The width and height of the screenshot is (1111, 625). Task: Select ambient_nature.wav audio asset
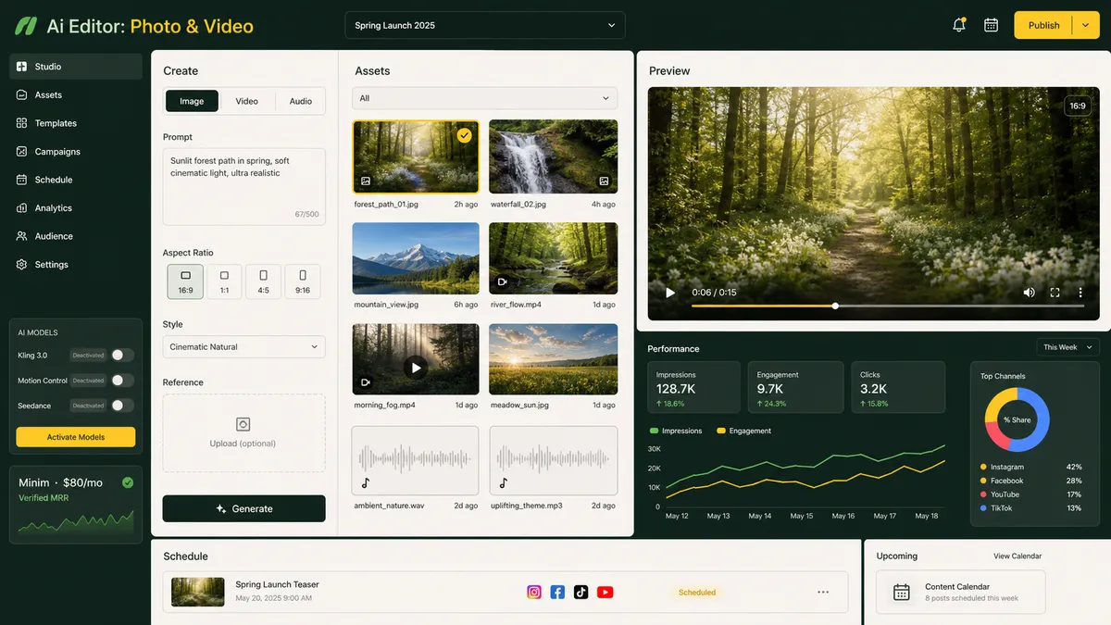pos(416,460)
